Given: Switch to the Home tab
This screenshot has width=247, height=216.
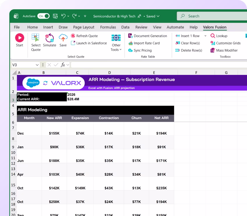Looking at the screenshot, I should (x=32, y=27).
